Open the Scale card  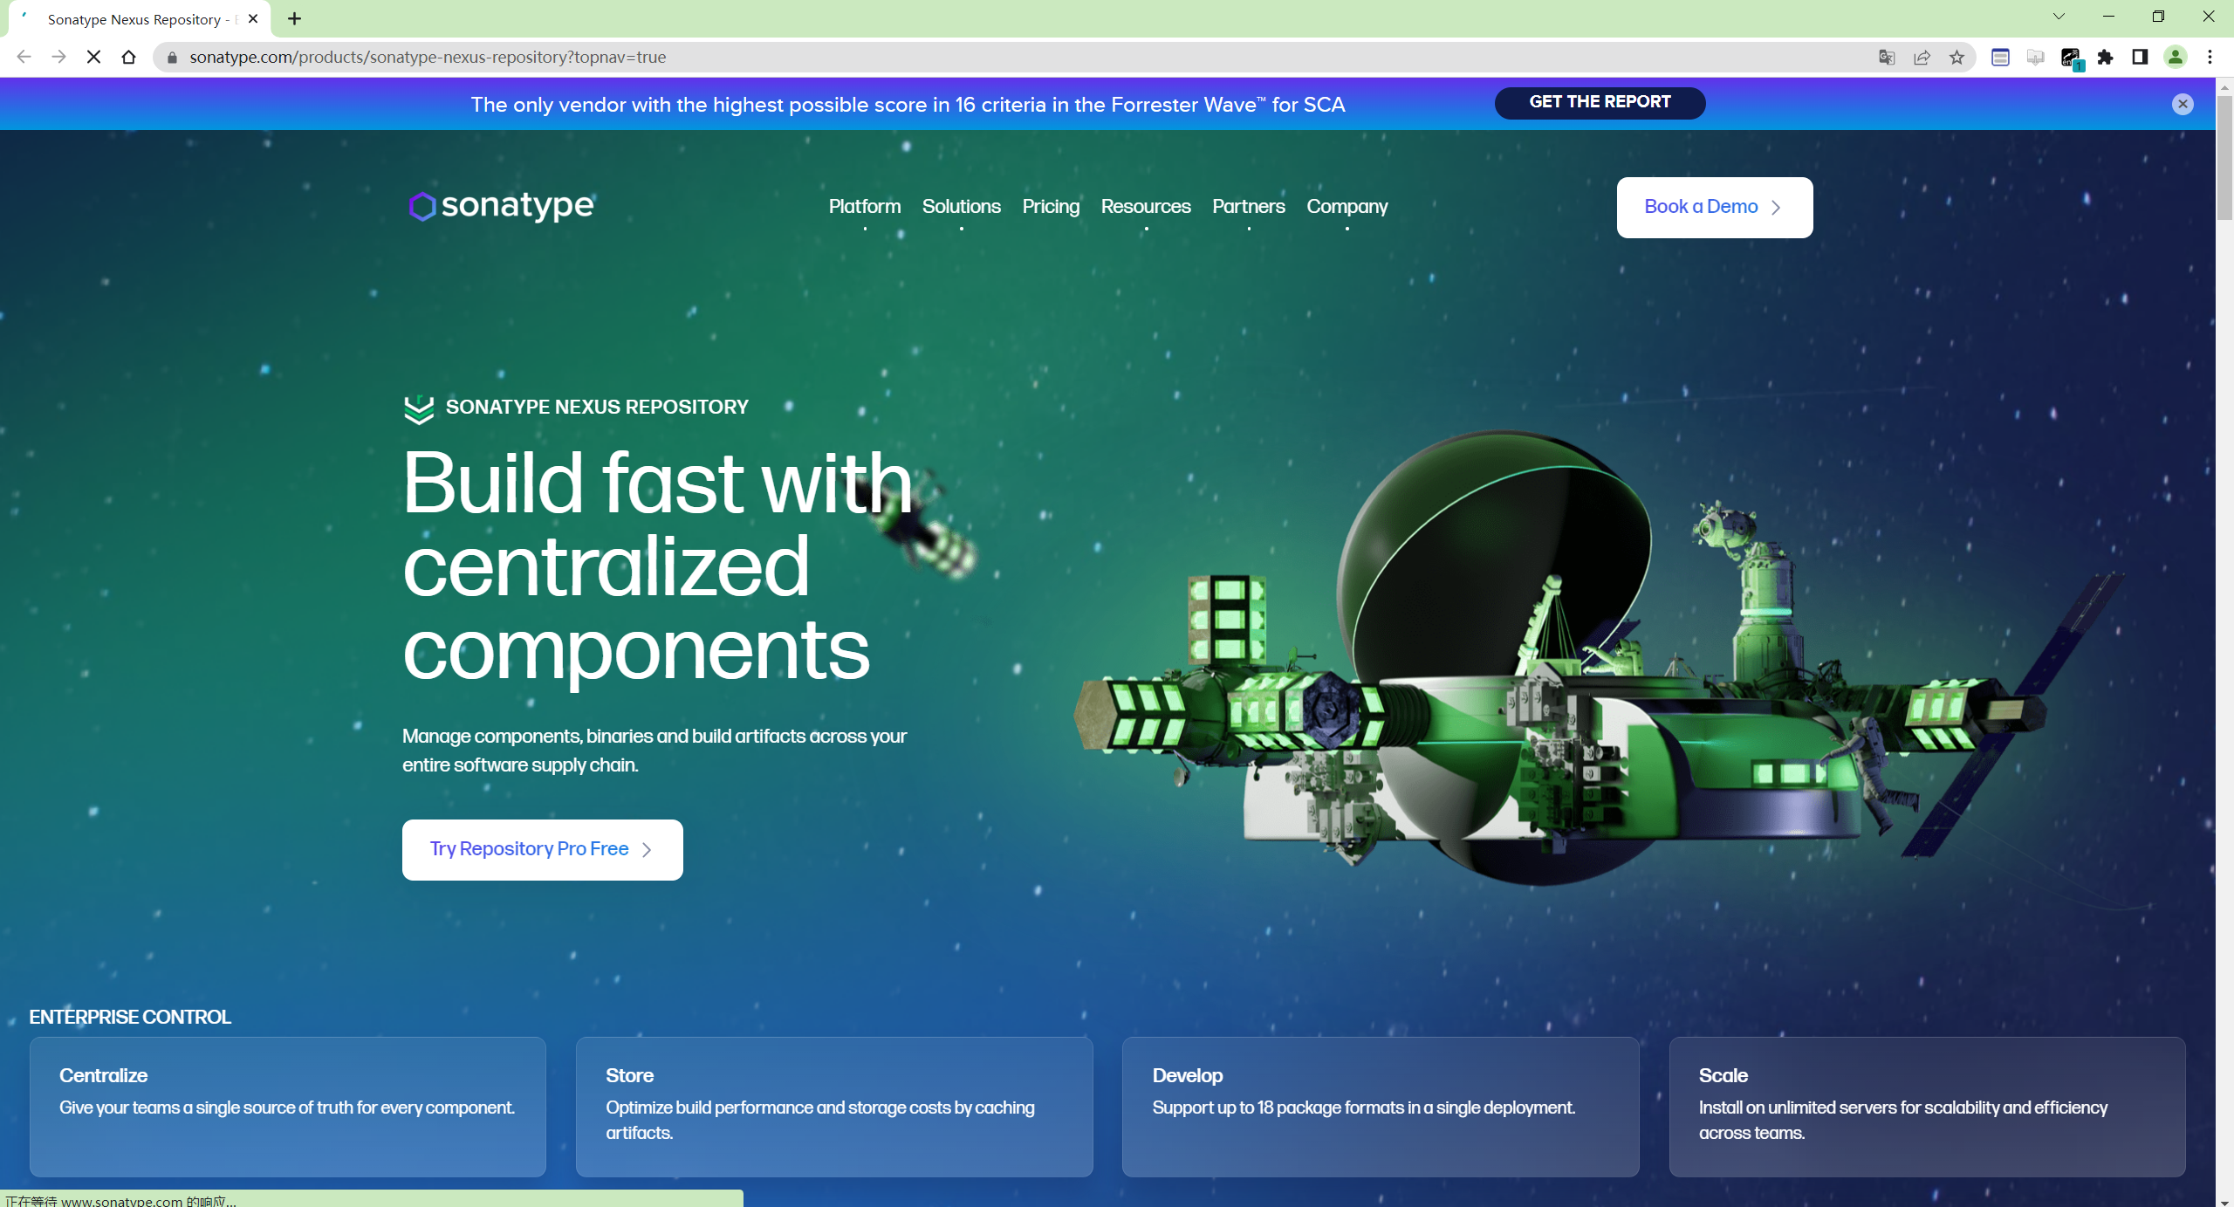click(1927, 1107)
